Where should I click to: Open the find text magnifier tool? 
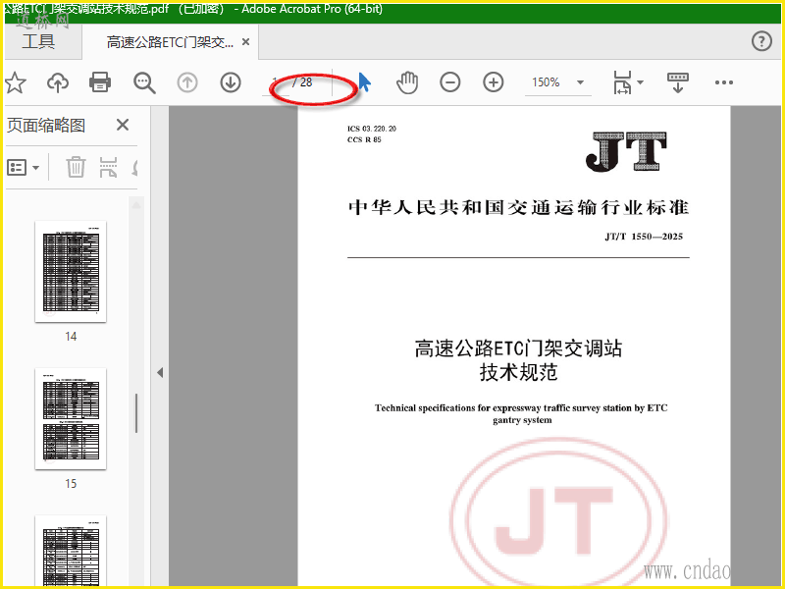(144, 82)
